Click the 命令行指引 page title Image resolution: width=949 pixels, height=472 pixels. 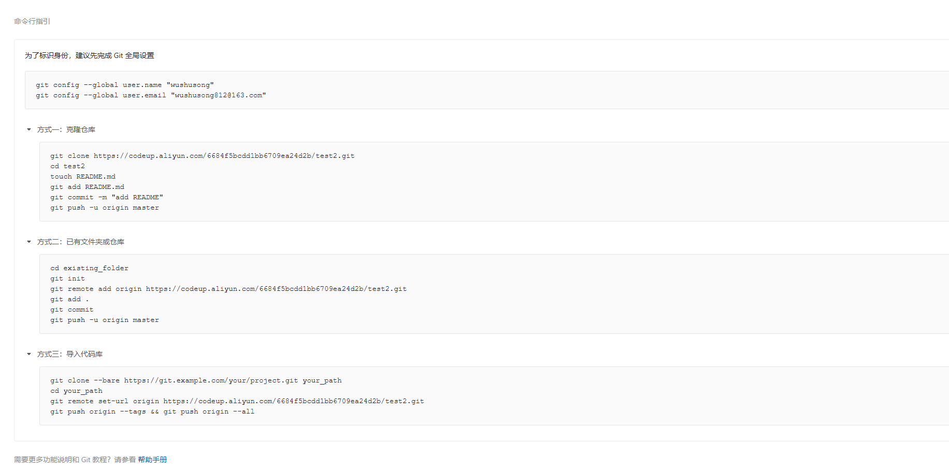pos(32,21)
